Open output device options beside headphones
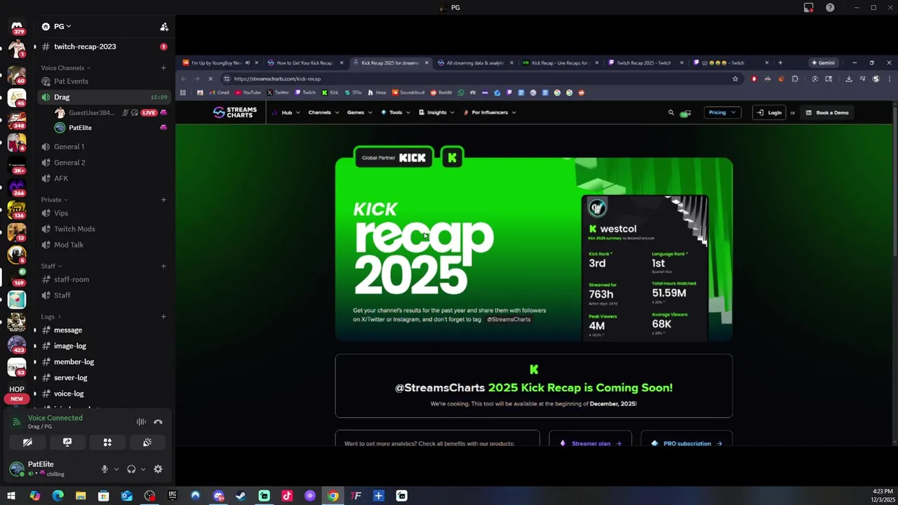 143,469
